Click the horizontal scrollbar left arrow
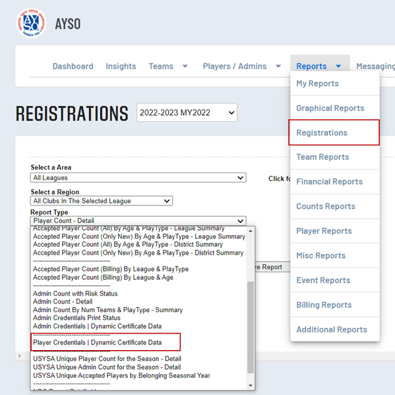The height and width of the screenshot is (395, 395). (20, 356)
